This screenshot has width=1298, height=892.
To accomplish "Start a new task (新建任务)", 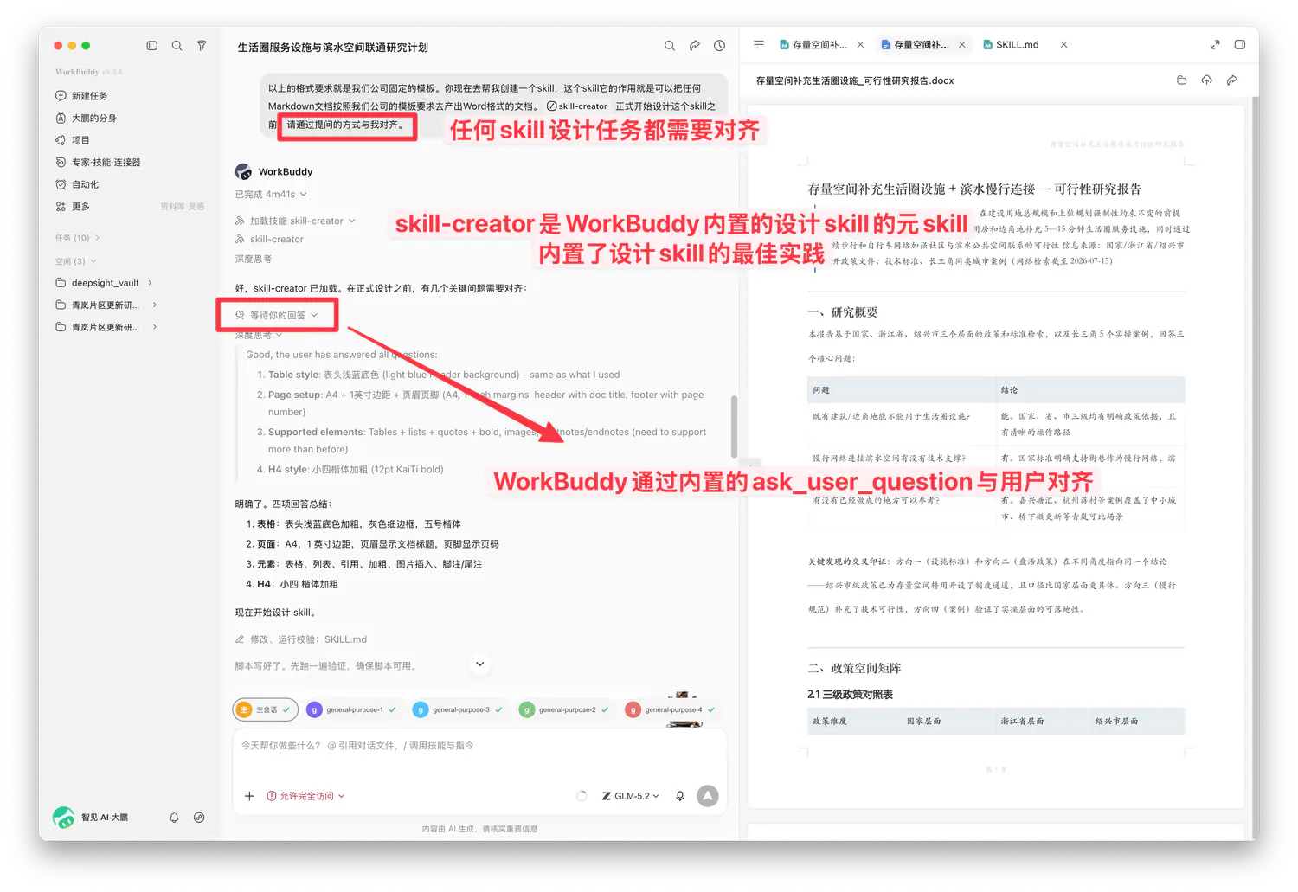I will point(81,96).
